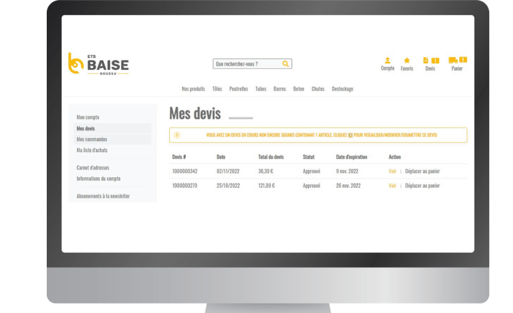Click Voir for quote 1000000270
The height and width of the screenshot is (313, 513).
392,185
